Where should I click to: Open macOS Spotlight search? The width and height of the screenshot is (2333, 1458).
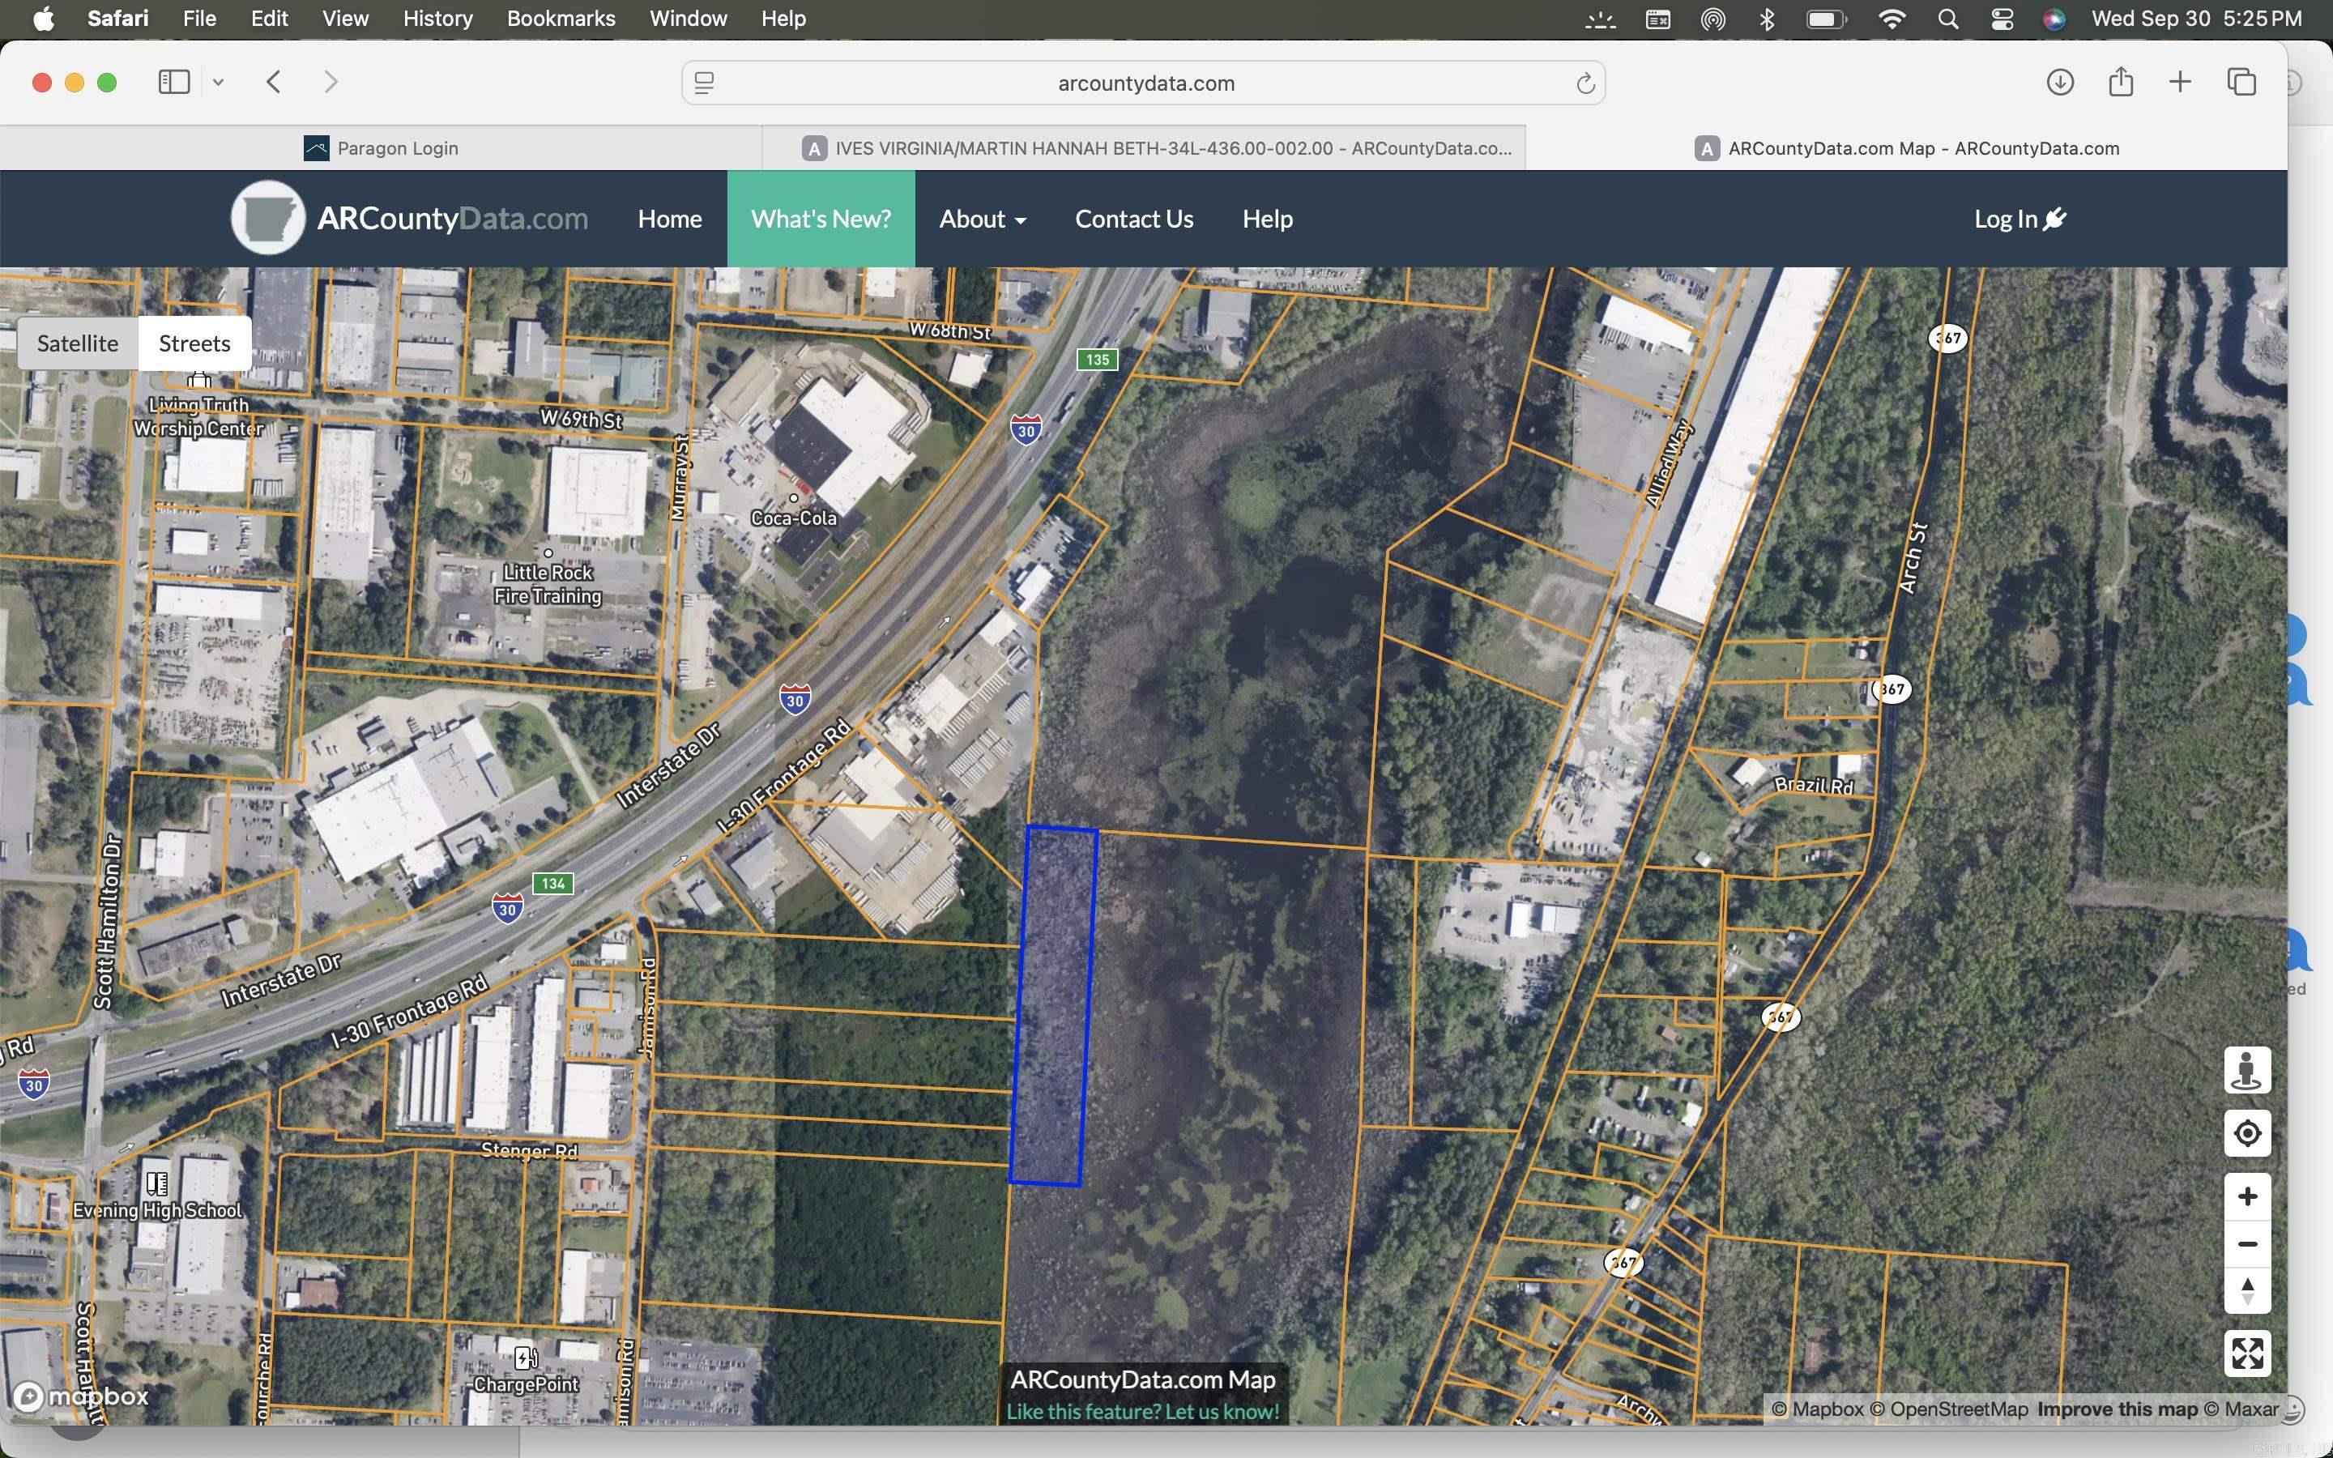pyautogui.click(x=1947, y=19)
